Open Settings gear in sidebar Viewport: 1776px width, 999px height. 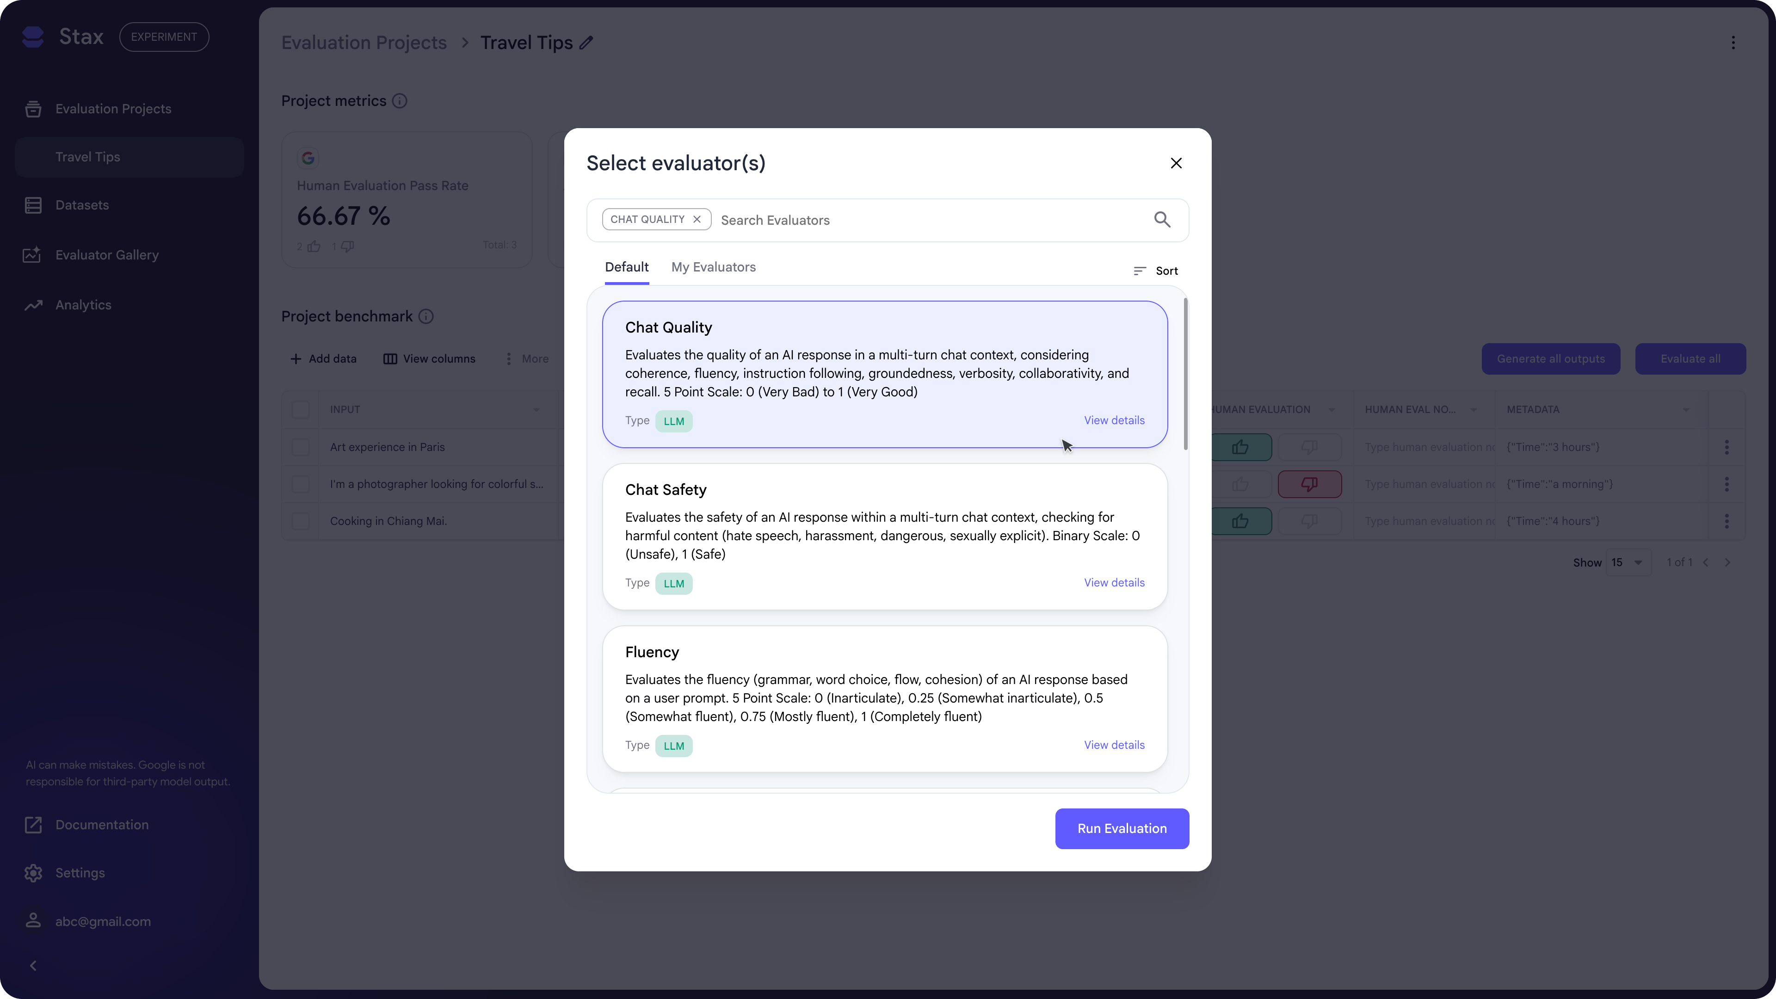click(33, 873)
